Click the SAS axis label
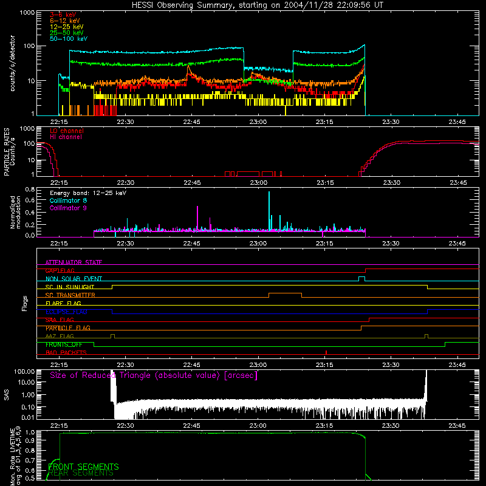486x486 pixels. click(7, 395)
